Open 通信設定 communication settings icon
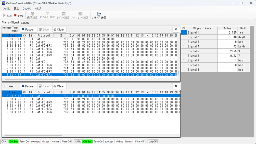Image resolution: width=256 pixels, height=144 pixels. pos(32,16)
